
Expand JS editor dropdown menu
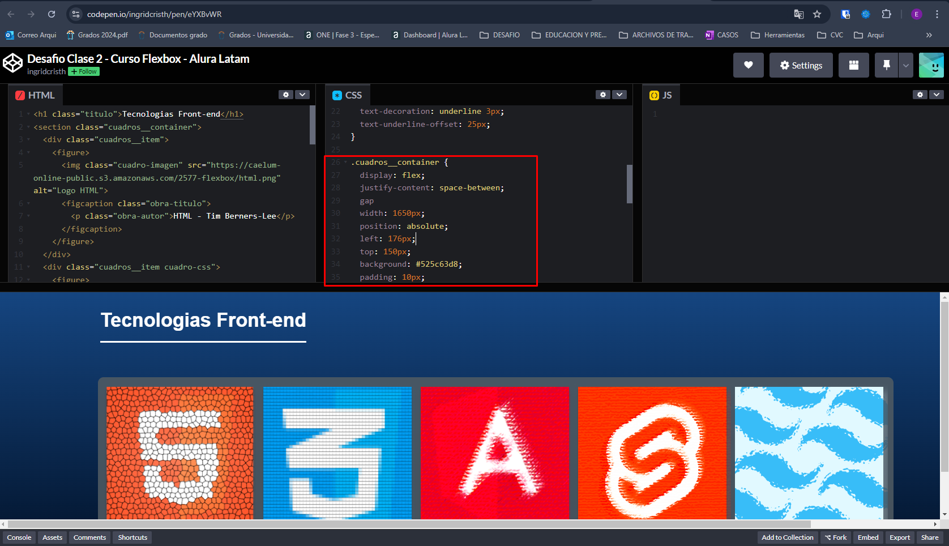pyautogui.click(x=937, y=95)
